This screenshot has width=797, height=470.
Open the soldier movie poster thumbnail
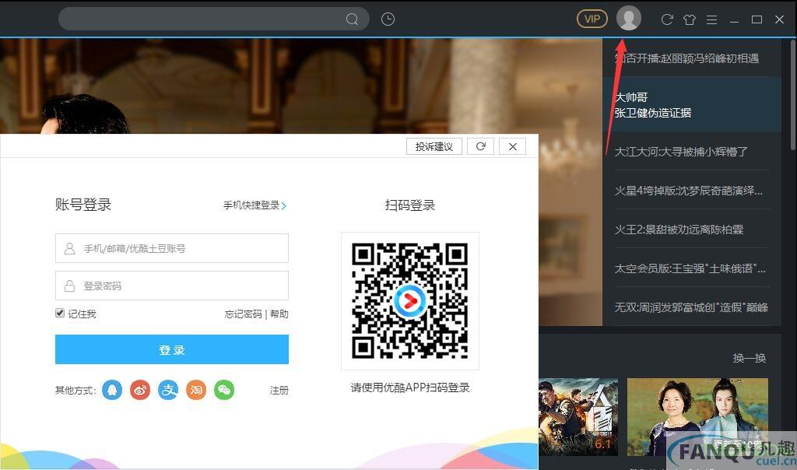tap(578, 416)
